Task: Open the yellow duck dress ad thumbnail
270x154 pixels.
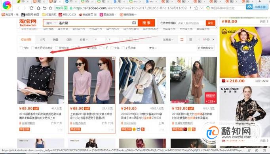Action: (245, 52)
